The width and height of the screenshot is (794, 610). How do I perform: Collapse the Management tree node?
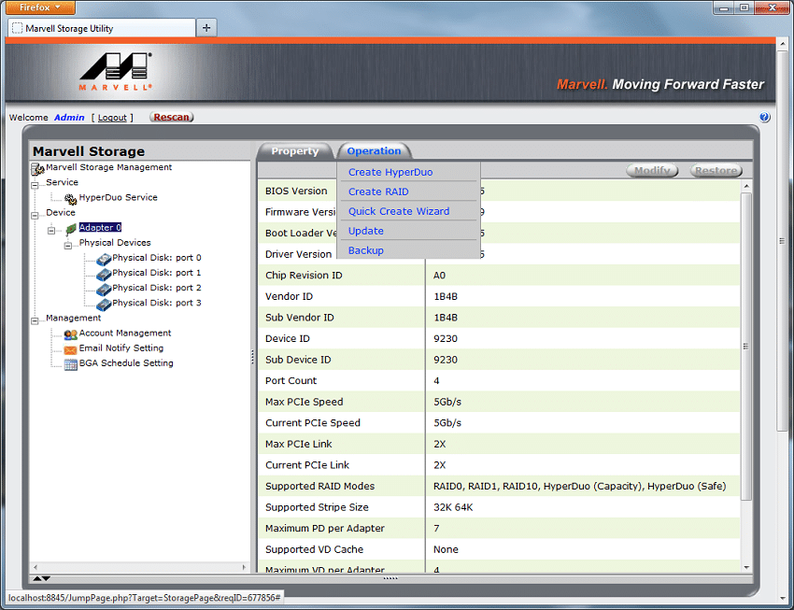click(x=35, y=321)
